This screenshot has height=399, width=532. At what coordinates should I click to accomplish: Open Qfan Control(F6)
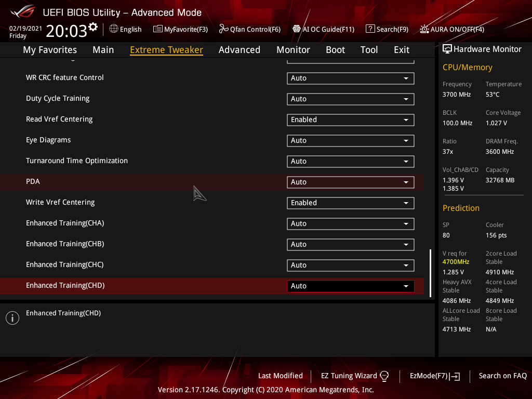coord(250,29)
